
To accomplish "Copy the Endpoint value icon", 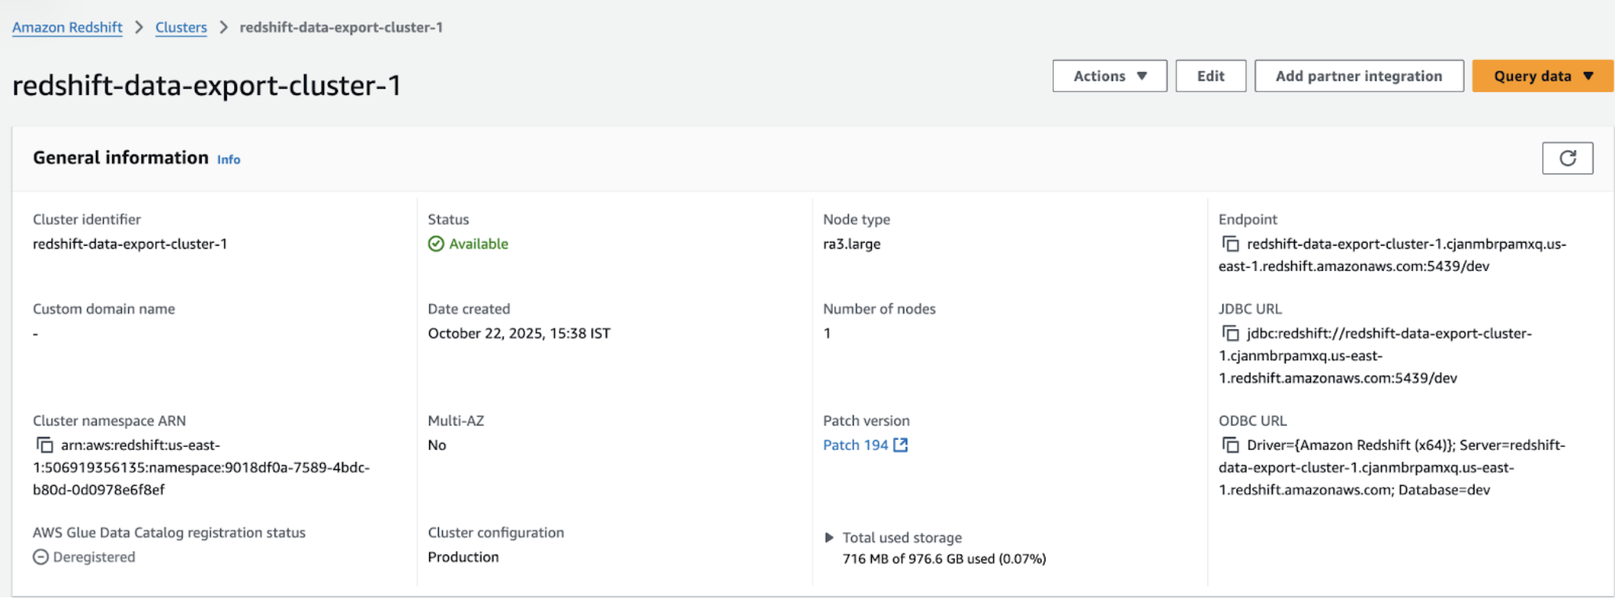I will [1230, 244].
